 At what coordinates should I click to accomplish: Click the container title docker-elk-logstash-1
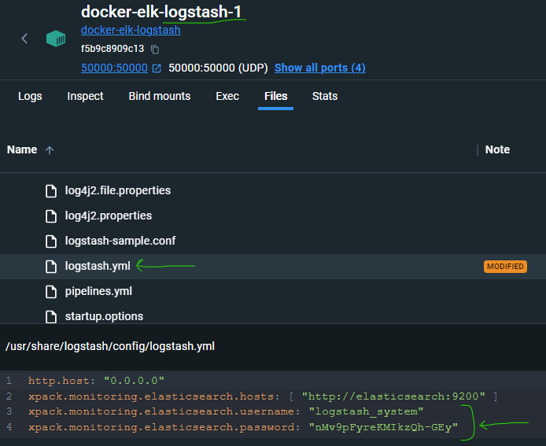pos(160,12)
